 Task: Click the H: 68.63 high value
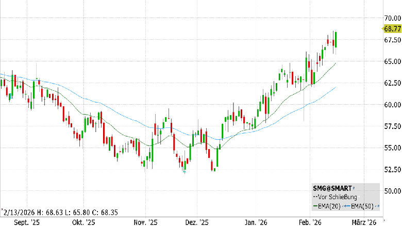[49, 213]
